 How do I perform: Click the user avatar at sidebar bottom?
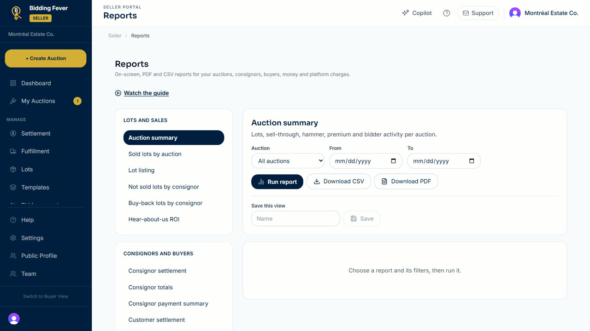coord(14,319)
